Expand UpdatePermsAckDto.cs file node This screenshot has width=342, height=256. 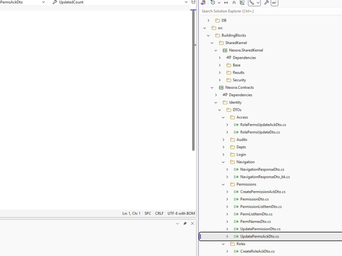(x=227, y=237)
